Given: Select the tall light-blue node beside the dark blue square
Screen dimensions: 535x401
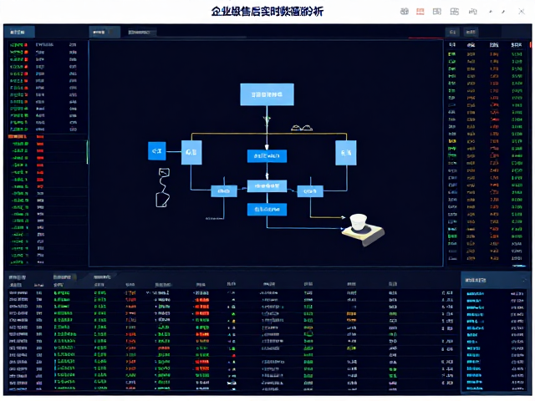Looking at the screenshot, I should click(x=191, y=152).
